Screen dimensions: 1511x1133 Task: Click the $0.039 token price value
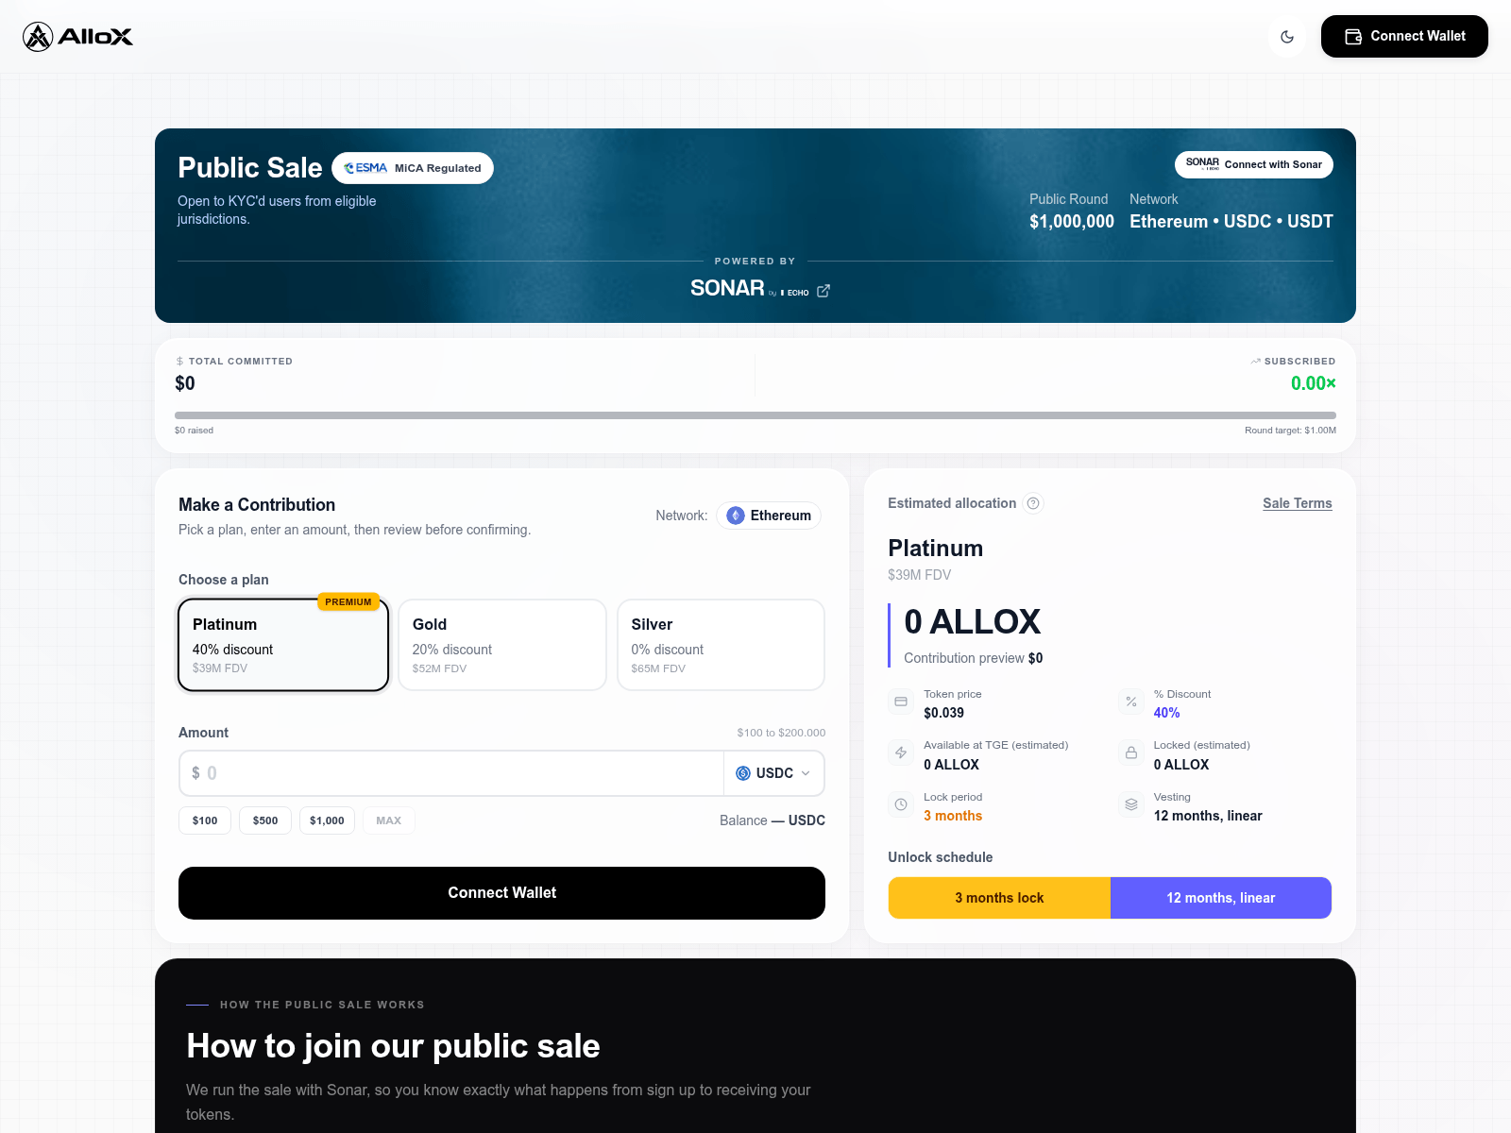(943, 713)
